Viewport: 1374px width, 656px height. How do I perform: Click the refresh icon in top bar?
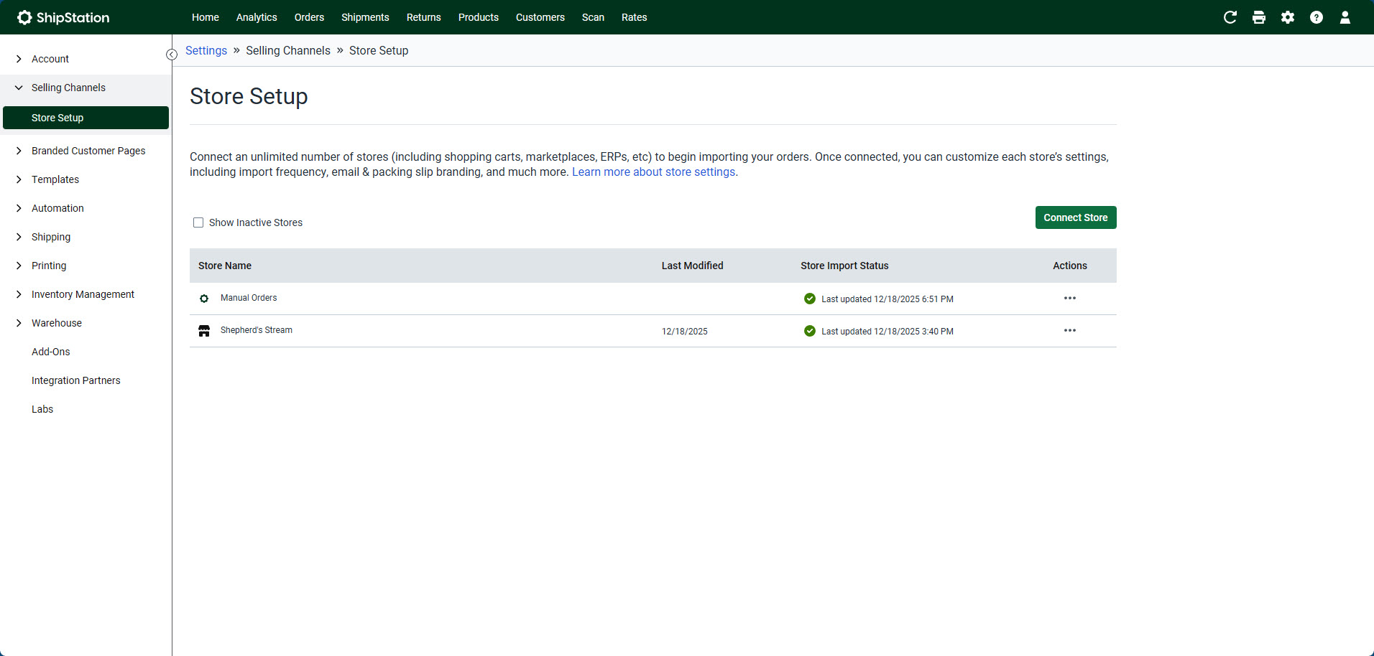point(1230,17)
